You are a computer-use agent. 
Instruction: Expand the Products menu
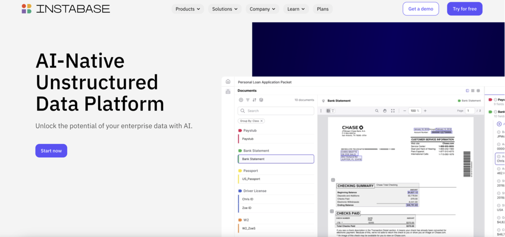pyautogui.click(x=188, y=9)
